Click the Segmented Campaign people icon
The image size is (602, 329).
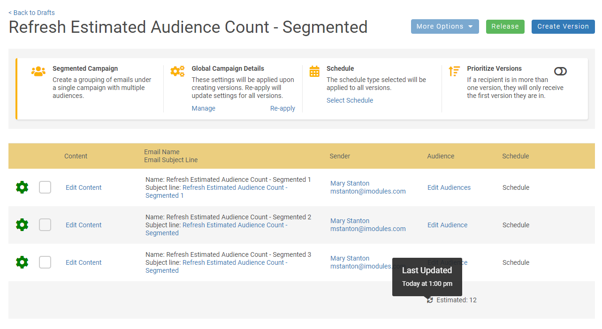click(x=38, y=71)
